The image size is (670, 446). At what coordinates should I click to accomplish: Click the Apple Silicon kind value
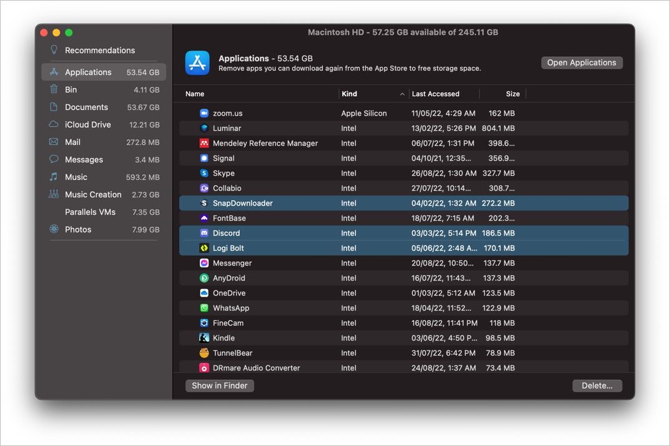pyautogui.click(x=363, y=113)
